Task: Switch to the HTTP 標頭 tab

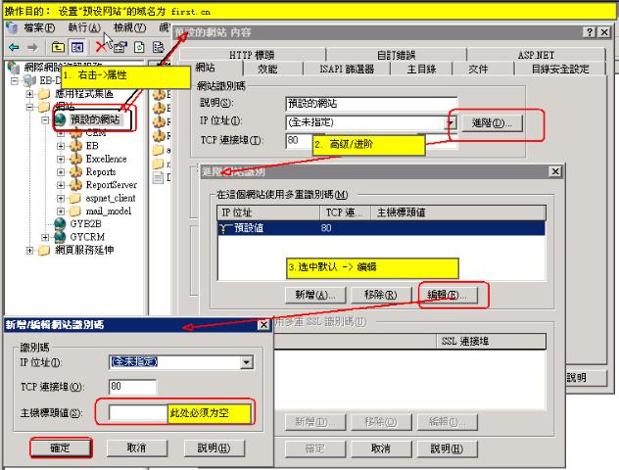Action: [252, 55]
